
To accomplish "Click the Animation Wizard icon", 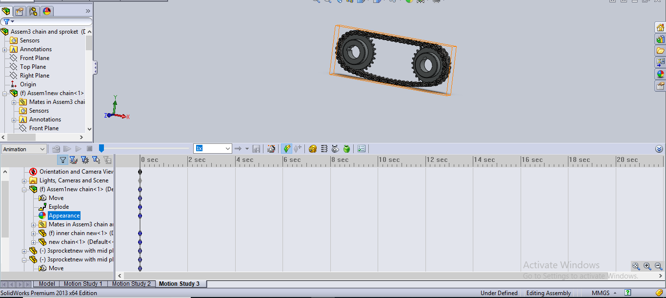I will (272, 149).
